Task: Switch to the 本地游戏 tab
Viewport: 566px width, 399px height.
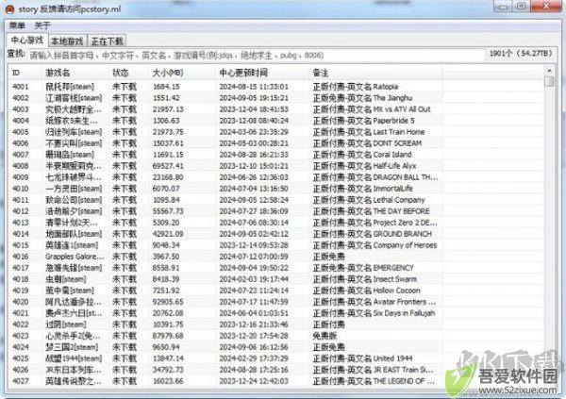Action: tap(67, 42)
